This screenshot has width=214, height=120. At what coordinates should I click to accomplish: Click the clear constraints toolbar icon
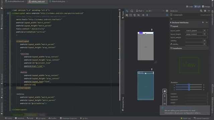tap(134, 15)
